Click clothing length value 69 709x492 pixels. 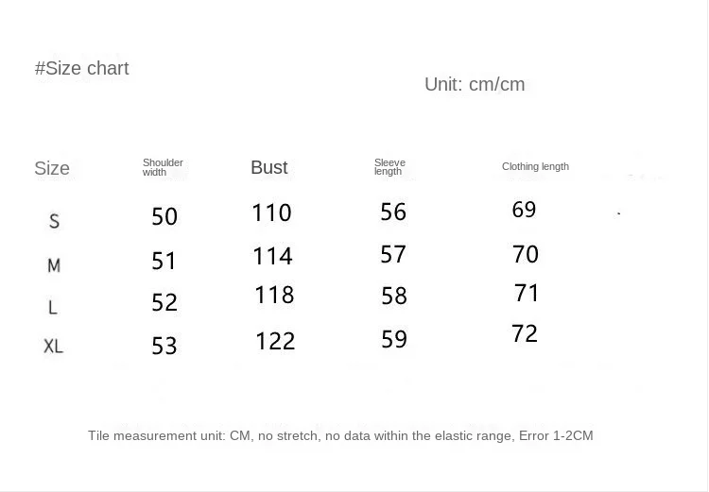click(524, 210)
